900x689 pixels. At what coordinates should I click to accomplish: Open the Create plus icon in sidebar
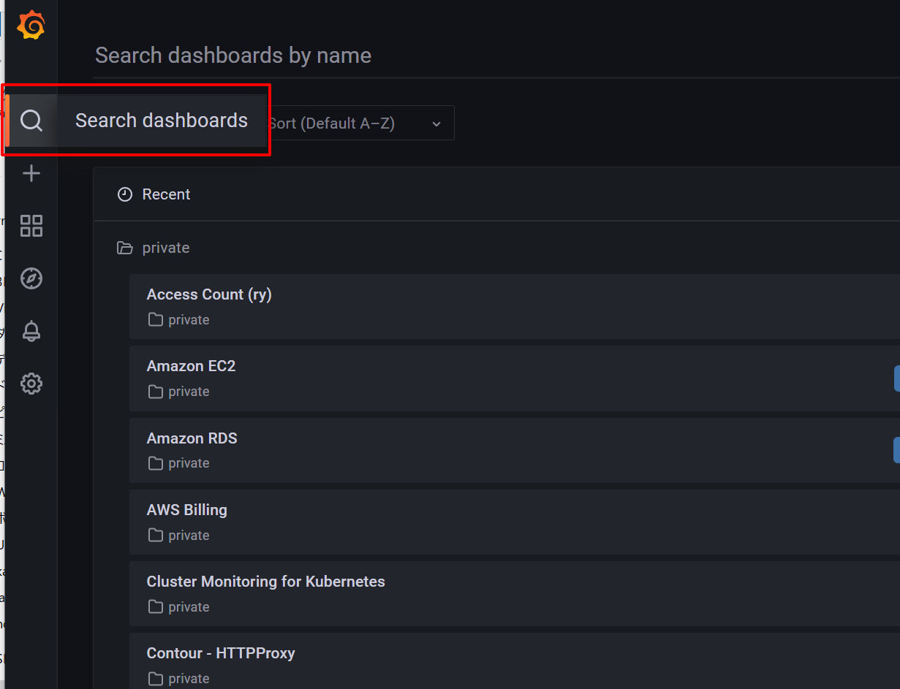pyautogui.click(x=31, y=173)
